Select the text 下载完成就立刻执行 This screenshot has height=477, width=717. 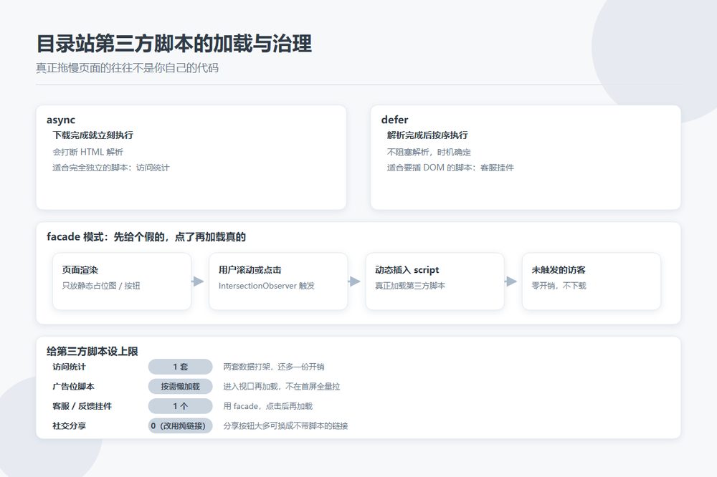(x=92, y=135)
